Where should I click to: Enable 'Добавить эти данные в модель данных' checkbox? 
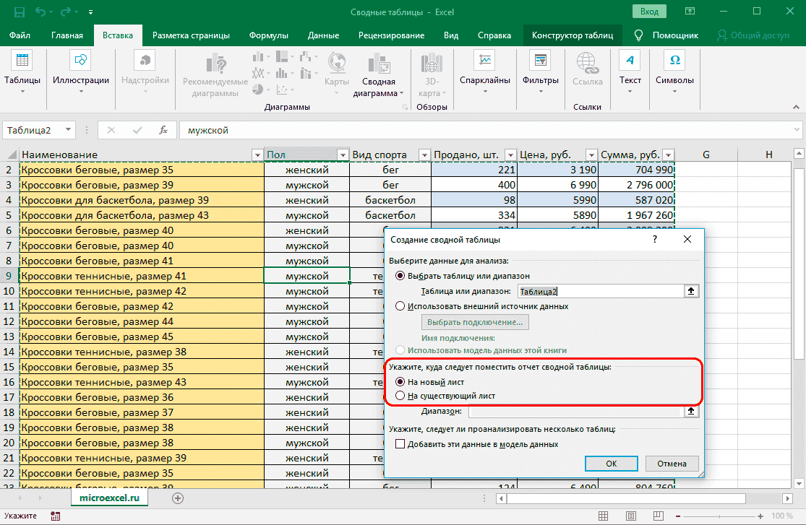pos(400,444)
